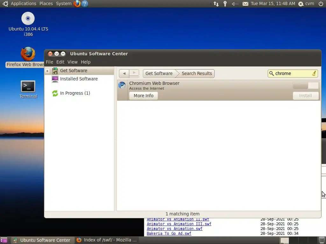Click the Install button for Chromium
326x244 pixels.
tap(305, 96)
